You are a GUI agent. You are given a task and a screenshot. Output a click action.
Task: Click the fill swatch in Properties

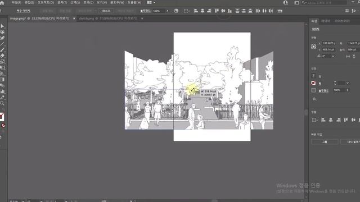click(313, 76)
